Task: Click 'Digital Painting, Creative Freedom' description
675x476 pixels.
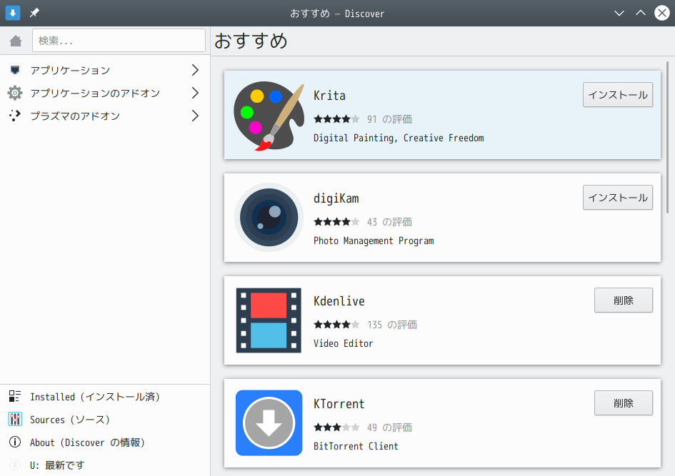Action: coord(399,138)
